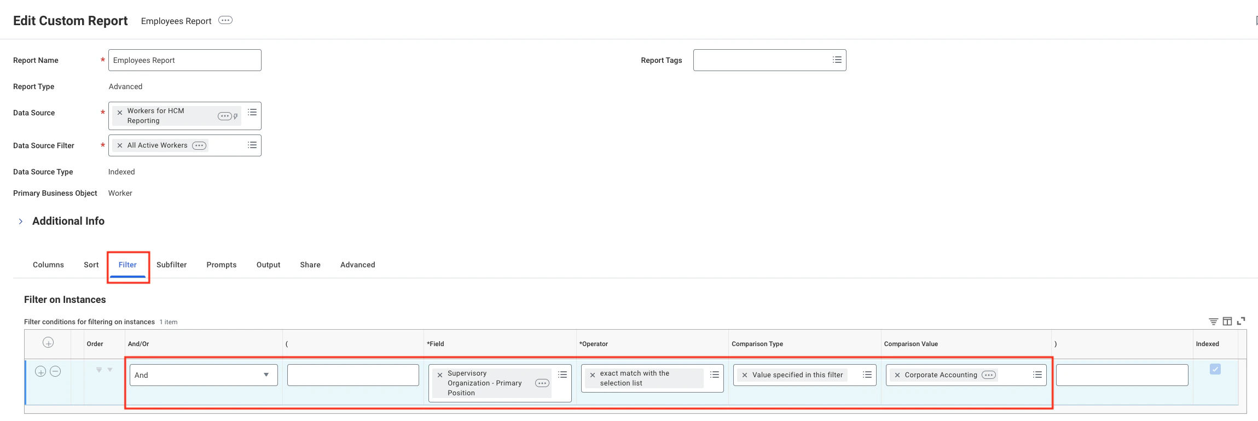Image resolution: width=1258 pixels, height=421 pixels.
Task: Switch to the Sort tab
Action: (x=91, y=265)
